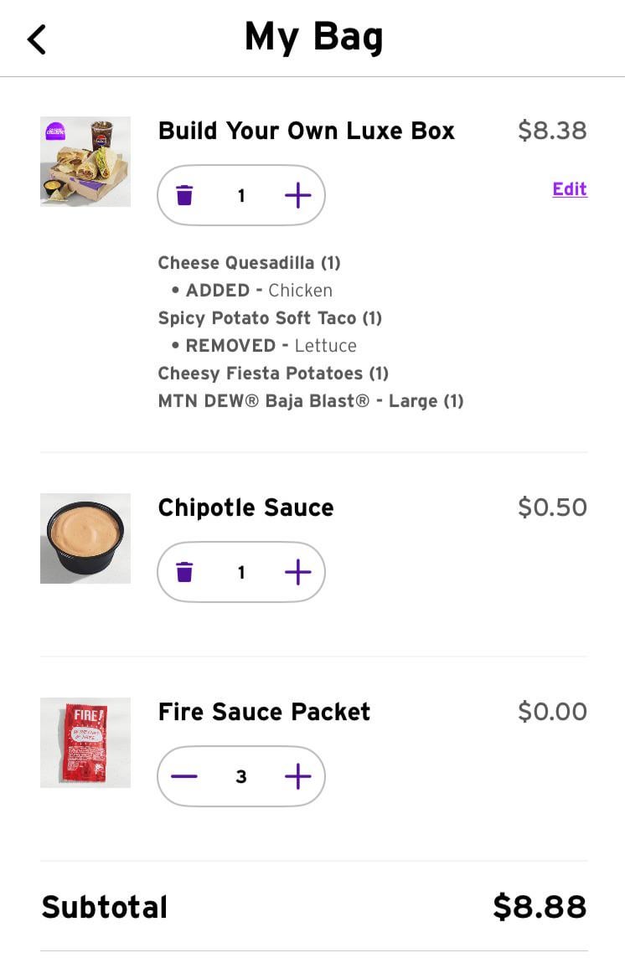This screenshot has width=625, height=968.
Task: Decrease Fire Sauce Packet quantity
Action: tap(184, 777)
